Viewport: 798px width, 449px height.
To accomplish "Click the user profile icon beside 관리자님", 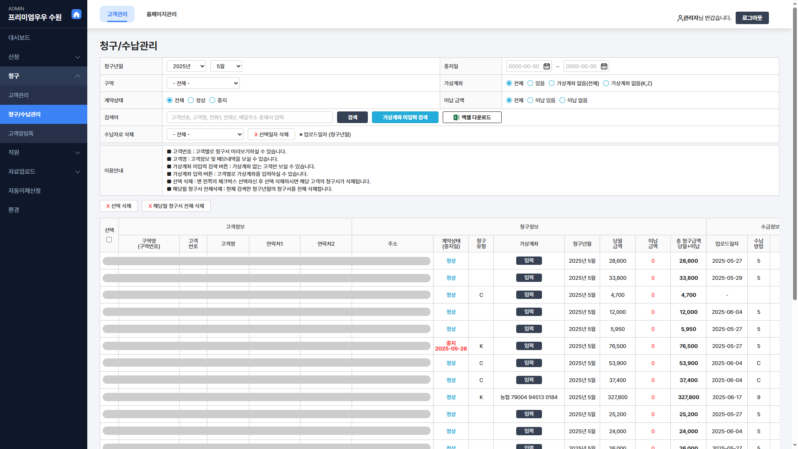I will (680, 18).
